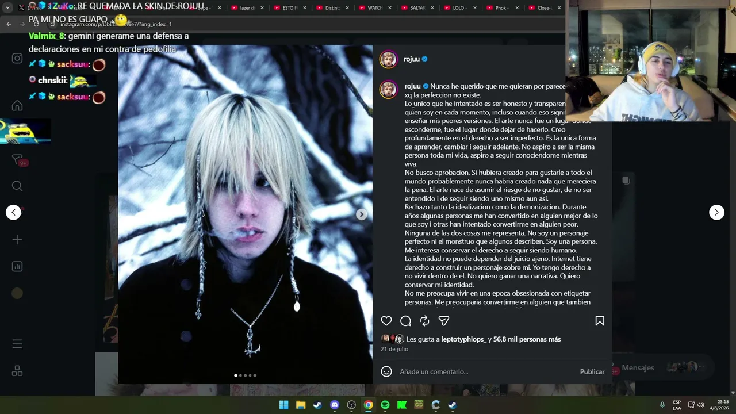
Task: Click the microphone icon in system tray
Action: 662,405
